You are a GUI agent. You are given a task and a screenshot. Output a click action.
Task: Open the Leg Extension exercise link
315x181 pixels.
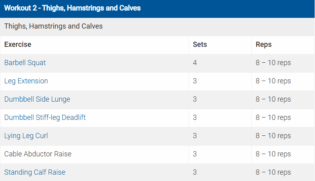26,81
